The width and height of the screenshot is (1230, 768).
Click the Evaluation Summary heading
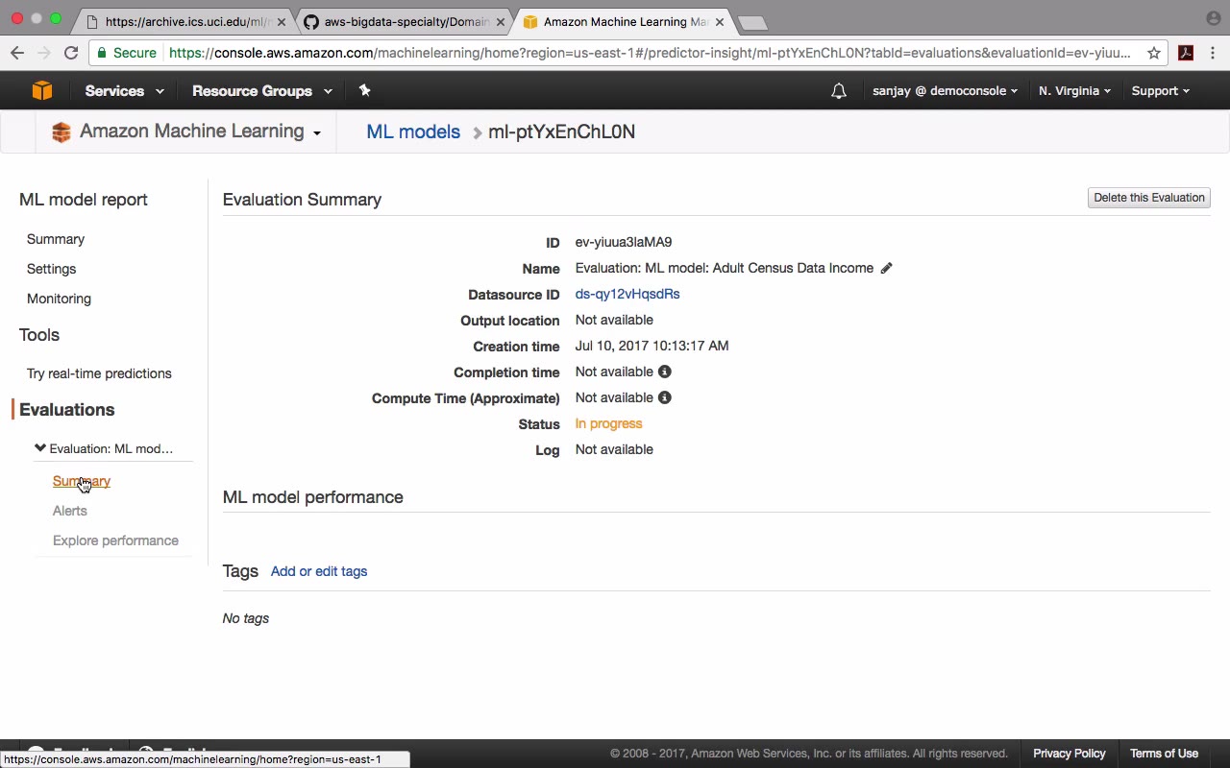pos(302,200)
